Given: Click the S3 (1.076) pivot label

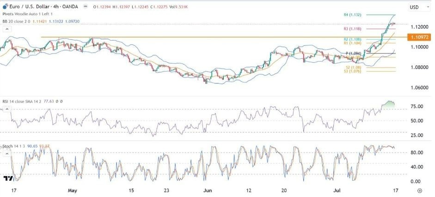Looking at the screenshot, I should coord(352,71).
